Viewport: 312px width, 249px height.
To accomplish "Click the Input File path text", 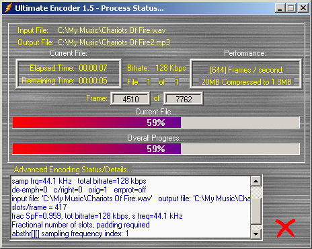I will tap(112, 30).
